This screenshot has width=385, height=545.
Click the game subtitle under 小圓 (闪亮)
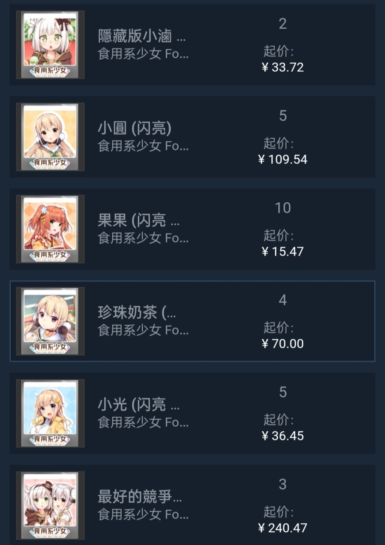click(143, 146)
